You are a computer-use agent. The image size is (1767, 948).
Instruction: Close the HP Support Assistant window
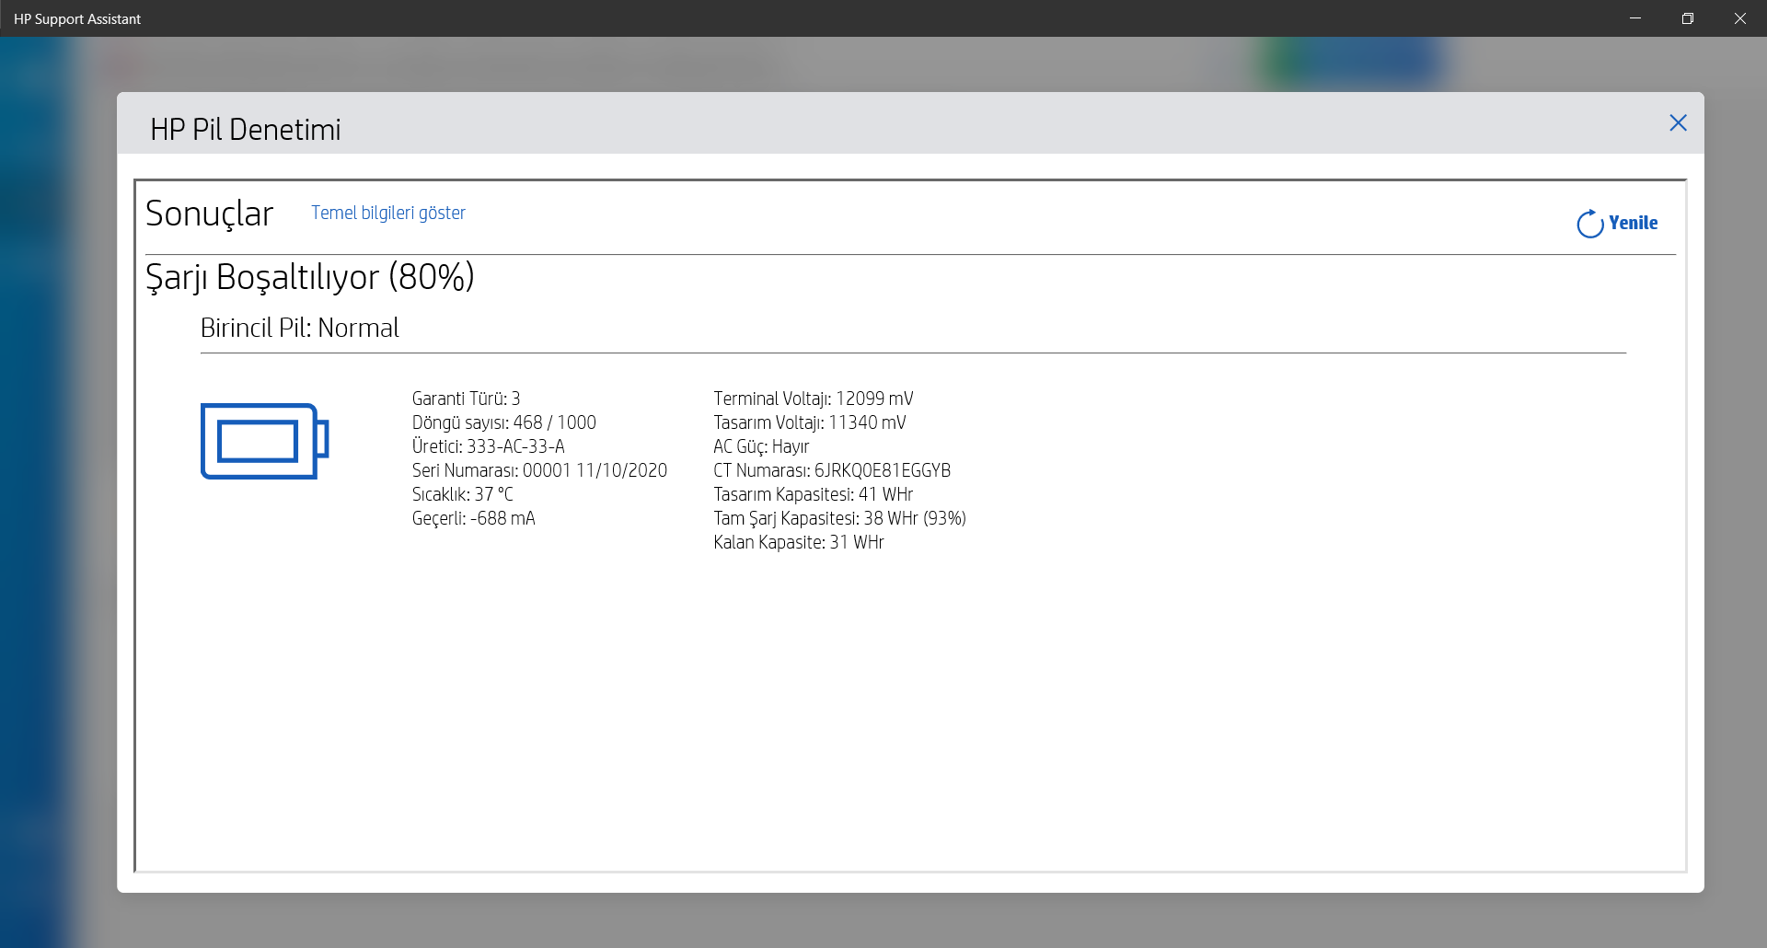point(1740,18)
